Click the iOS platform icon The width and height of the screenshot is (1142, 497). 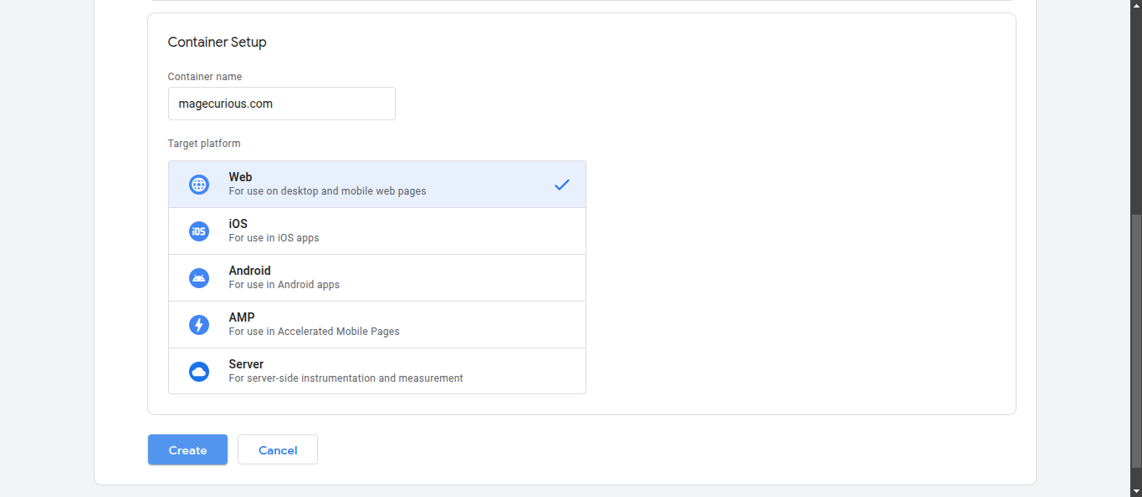coord(198,231)
